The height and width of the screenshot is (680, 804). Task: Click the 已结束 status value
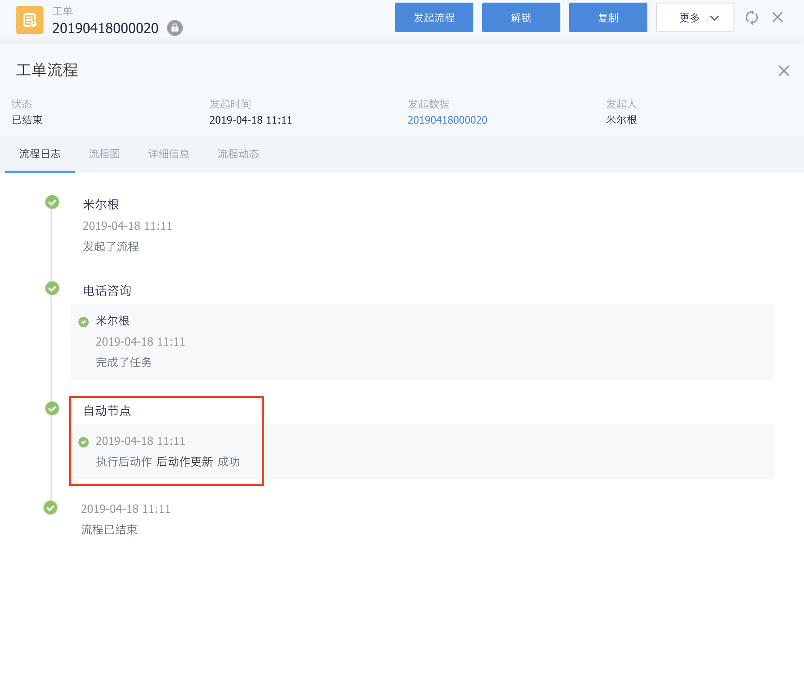pyautogui.click(x=27, y=120)
